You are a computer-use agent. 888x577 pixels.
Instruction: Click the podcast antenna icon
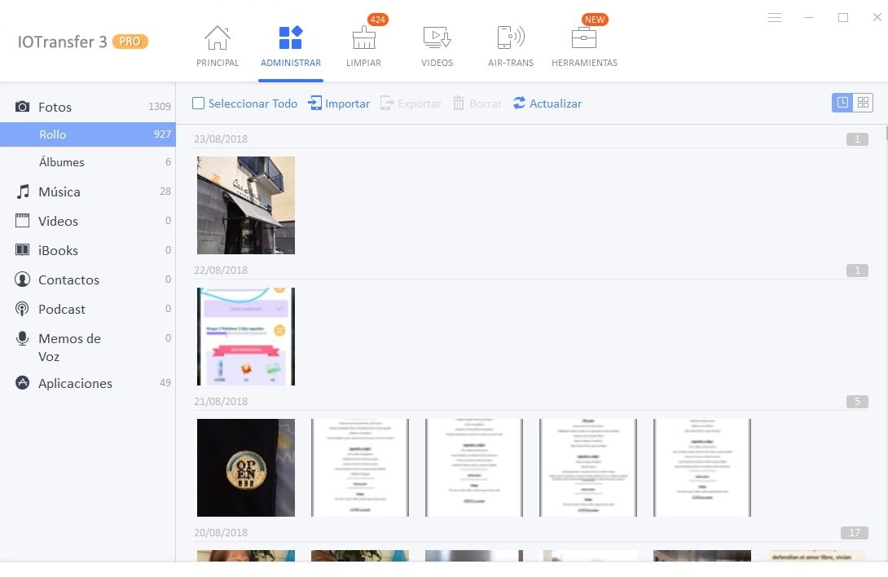point(22,309)
